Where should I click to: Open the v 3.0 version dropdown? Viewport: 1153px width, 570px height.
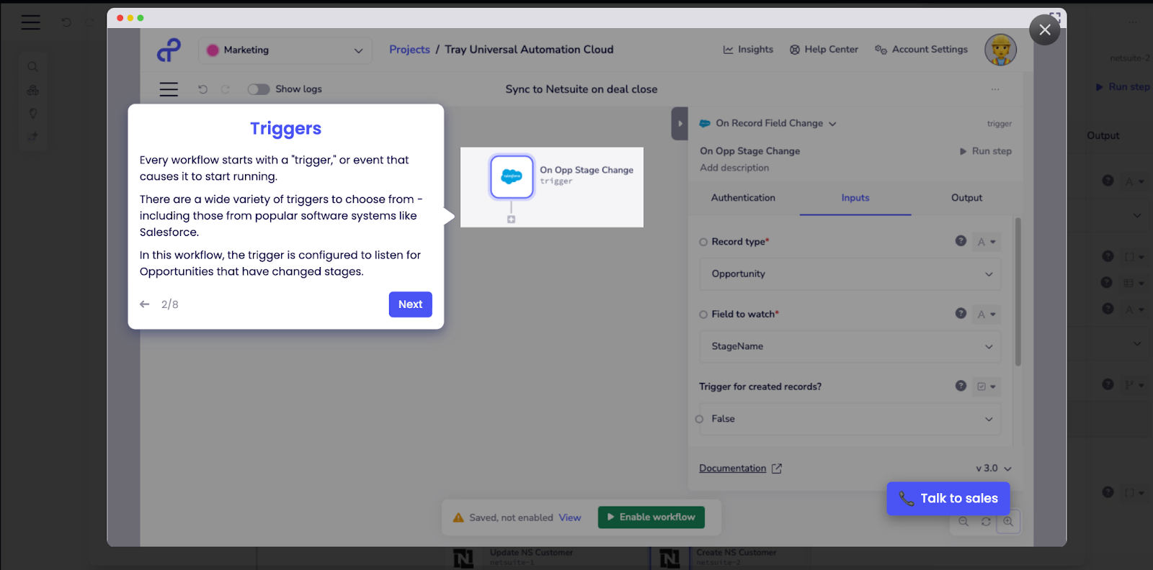coord(994,469)
